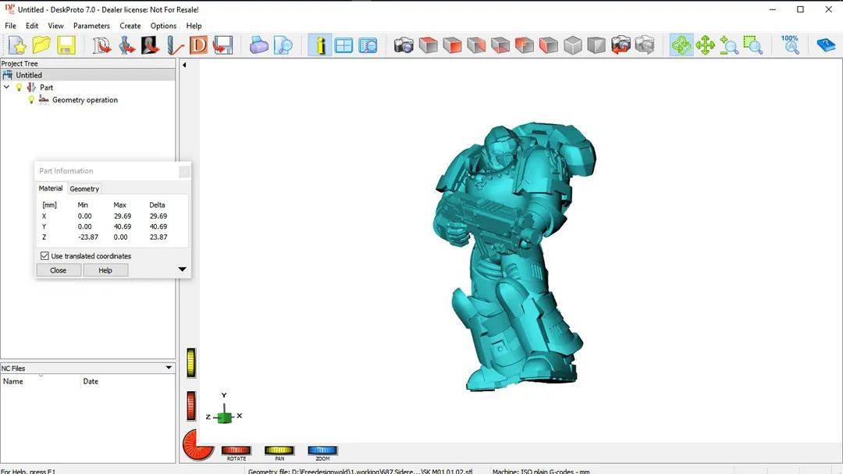This screenshot has height=474, width=843.
Task: Click the white D with red arrow icon
Action: 101,45
